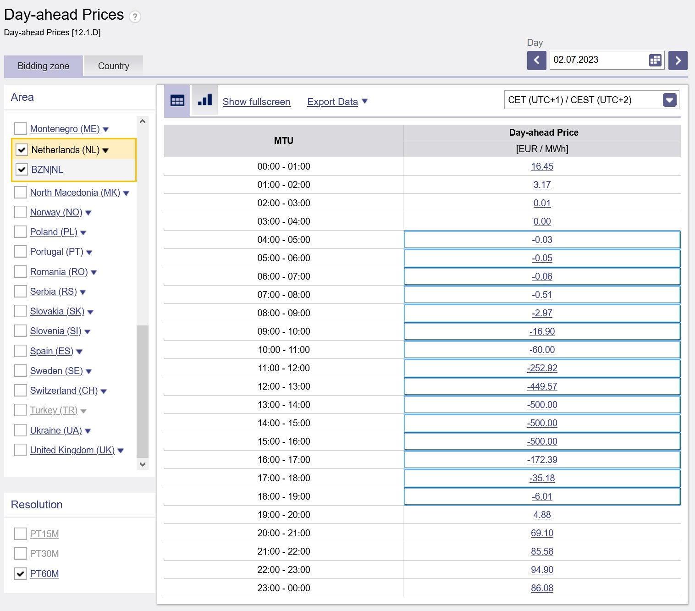Uncheck the PT60M resolution checkbox
This screenshot has width=695, height=611.
point(20,573)
